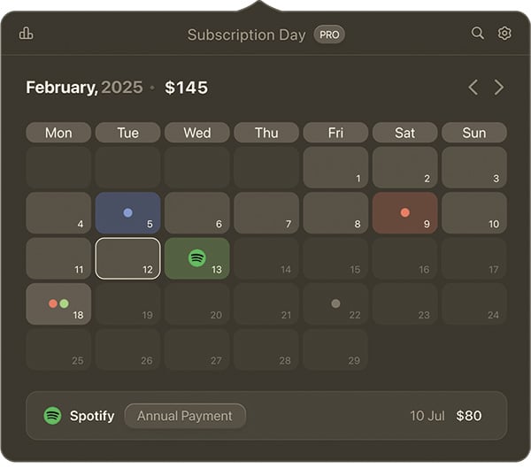Click the Mon column header
The image size is (531, 468).
coord(58,133)
